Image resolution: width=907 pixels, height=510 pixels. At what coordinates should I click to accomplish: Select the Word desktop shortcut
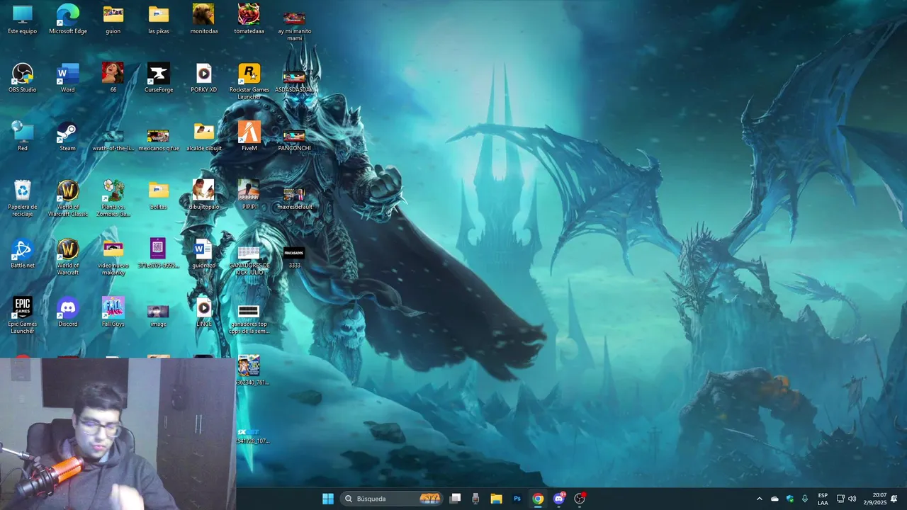[x=68, y=78]
